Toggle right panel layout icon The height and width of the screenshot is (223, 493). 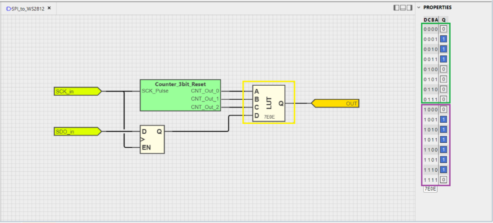click(409, 8)
